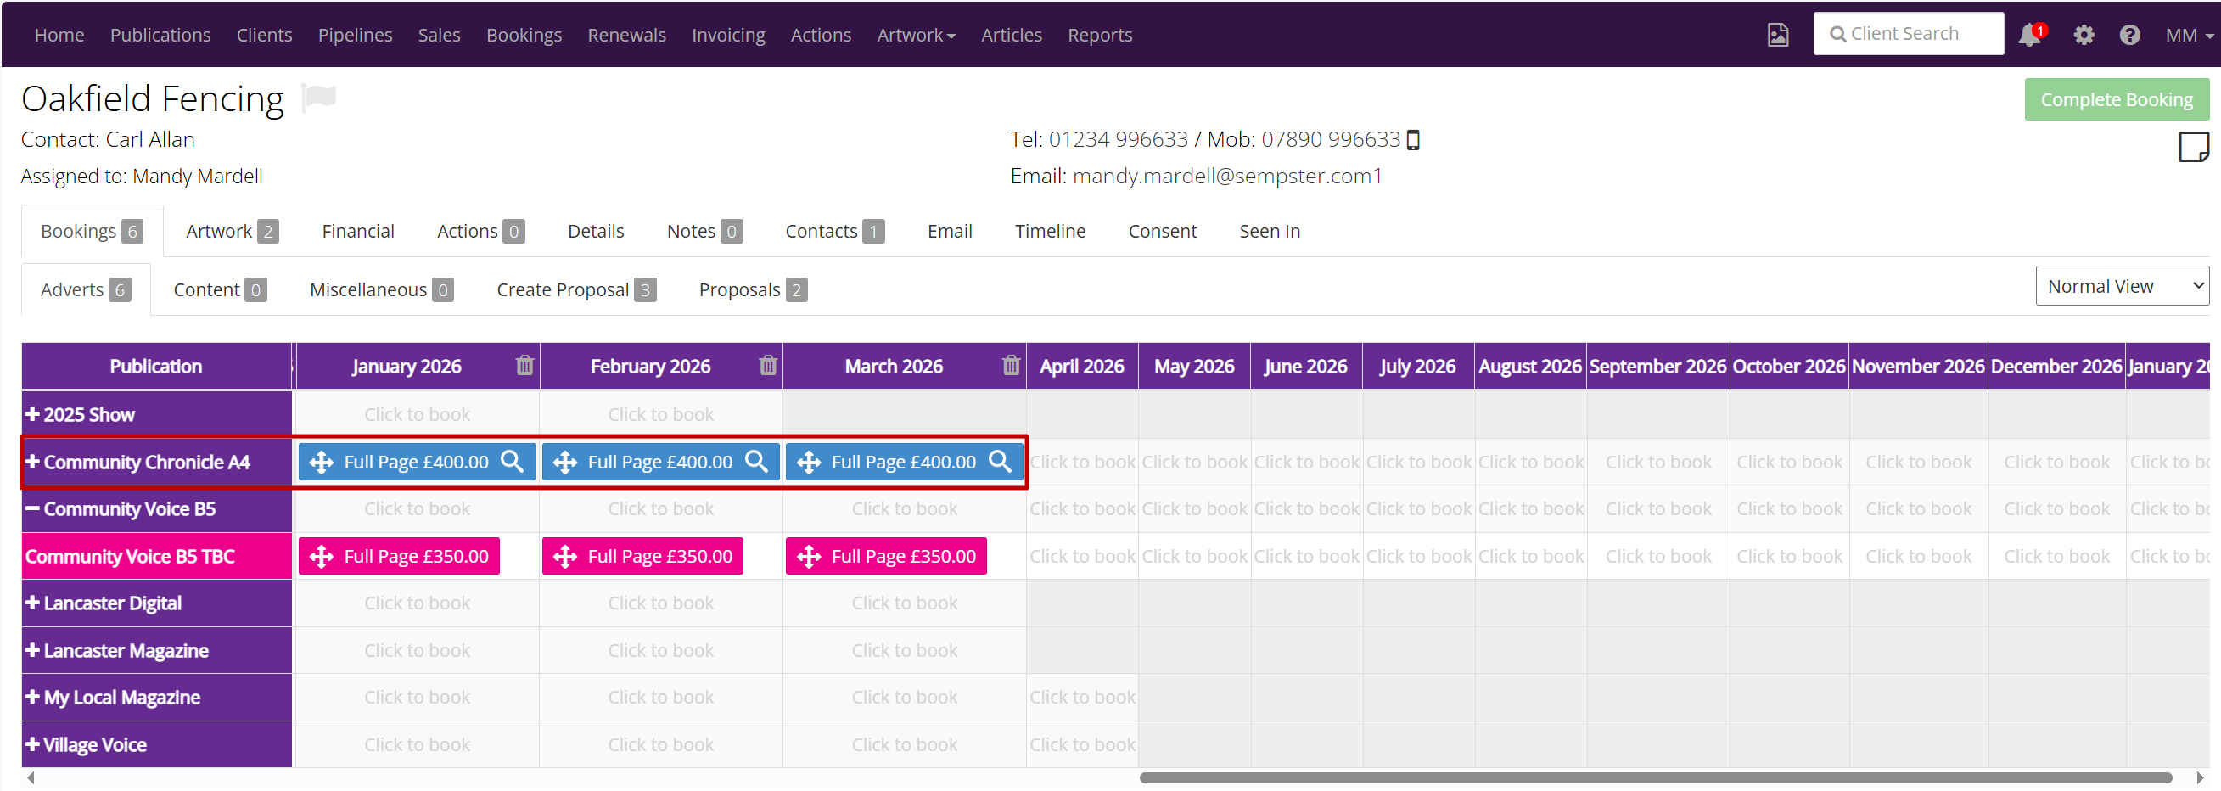2221x791 pixels.
Task: Click to book Village Voice in April 2026
Action: pos(1082,744)
